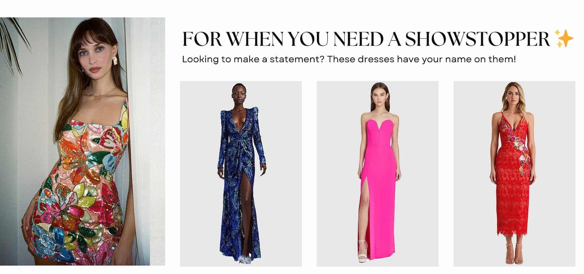The height and width of the screenshot is (274, 584).
Task: Click the sparkle emoji after the SHOWSTOPPER heading
Action: (x=564, y=39)
